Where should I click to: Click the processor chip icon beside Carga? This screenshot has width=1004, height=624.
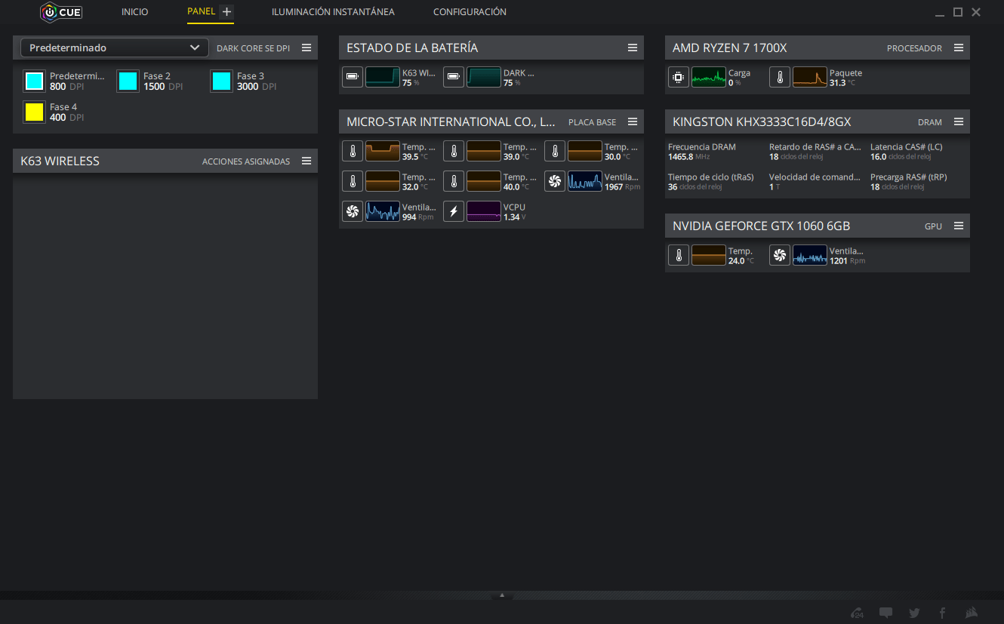[679, 77]
